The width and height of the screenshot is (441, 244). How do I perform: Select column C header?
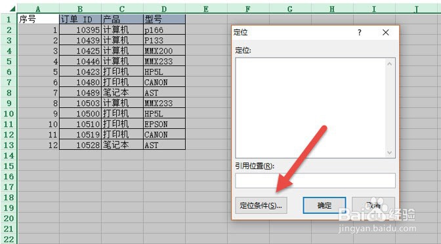coord(122,9)
